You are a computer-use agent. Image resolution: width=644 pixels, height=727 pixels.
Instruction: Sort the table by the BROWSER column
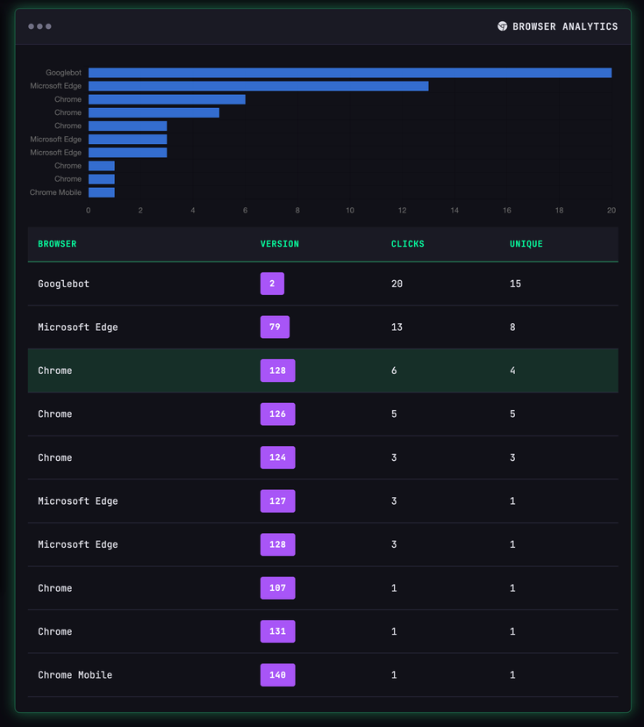[57, 243]
